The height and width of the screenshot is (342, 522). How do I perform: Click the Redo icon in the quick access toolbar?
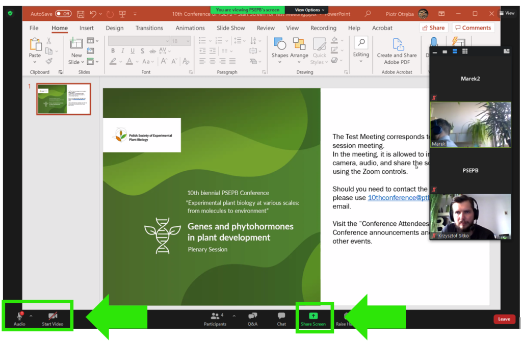coord(110,14)
